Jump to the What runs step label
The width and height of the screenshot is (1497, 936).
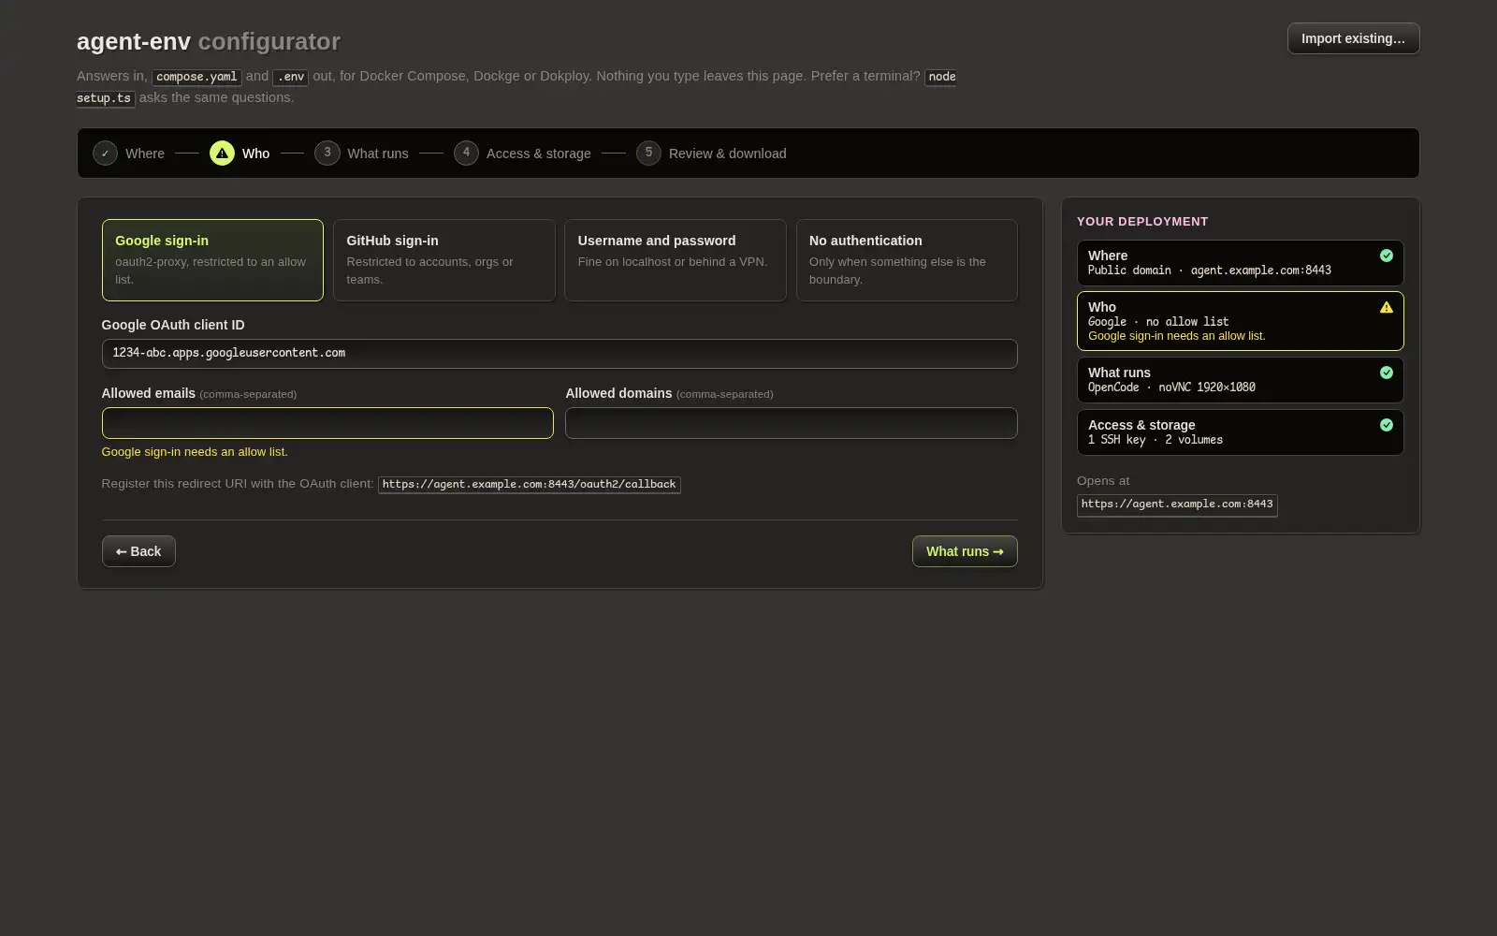click(378, 154)
